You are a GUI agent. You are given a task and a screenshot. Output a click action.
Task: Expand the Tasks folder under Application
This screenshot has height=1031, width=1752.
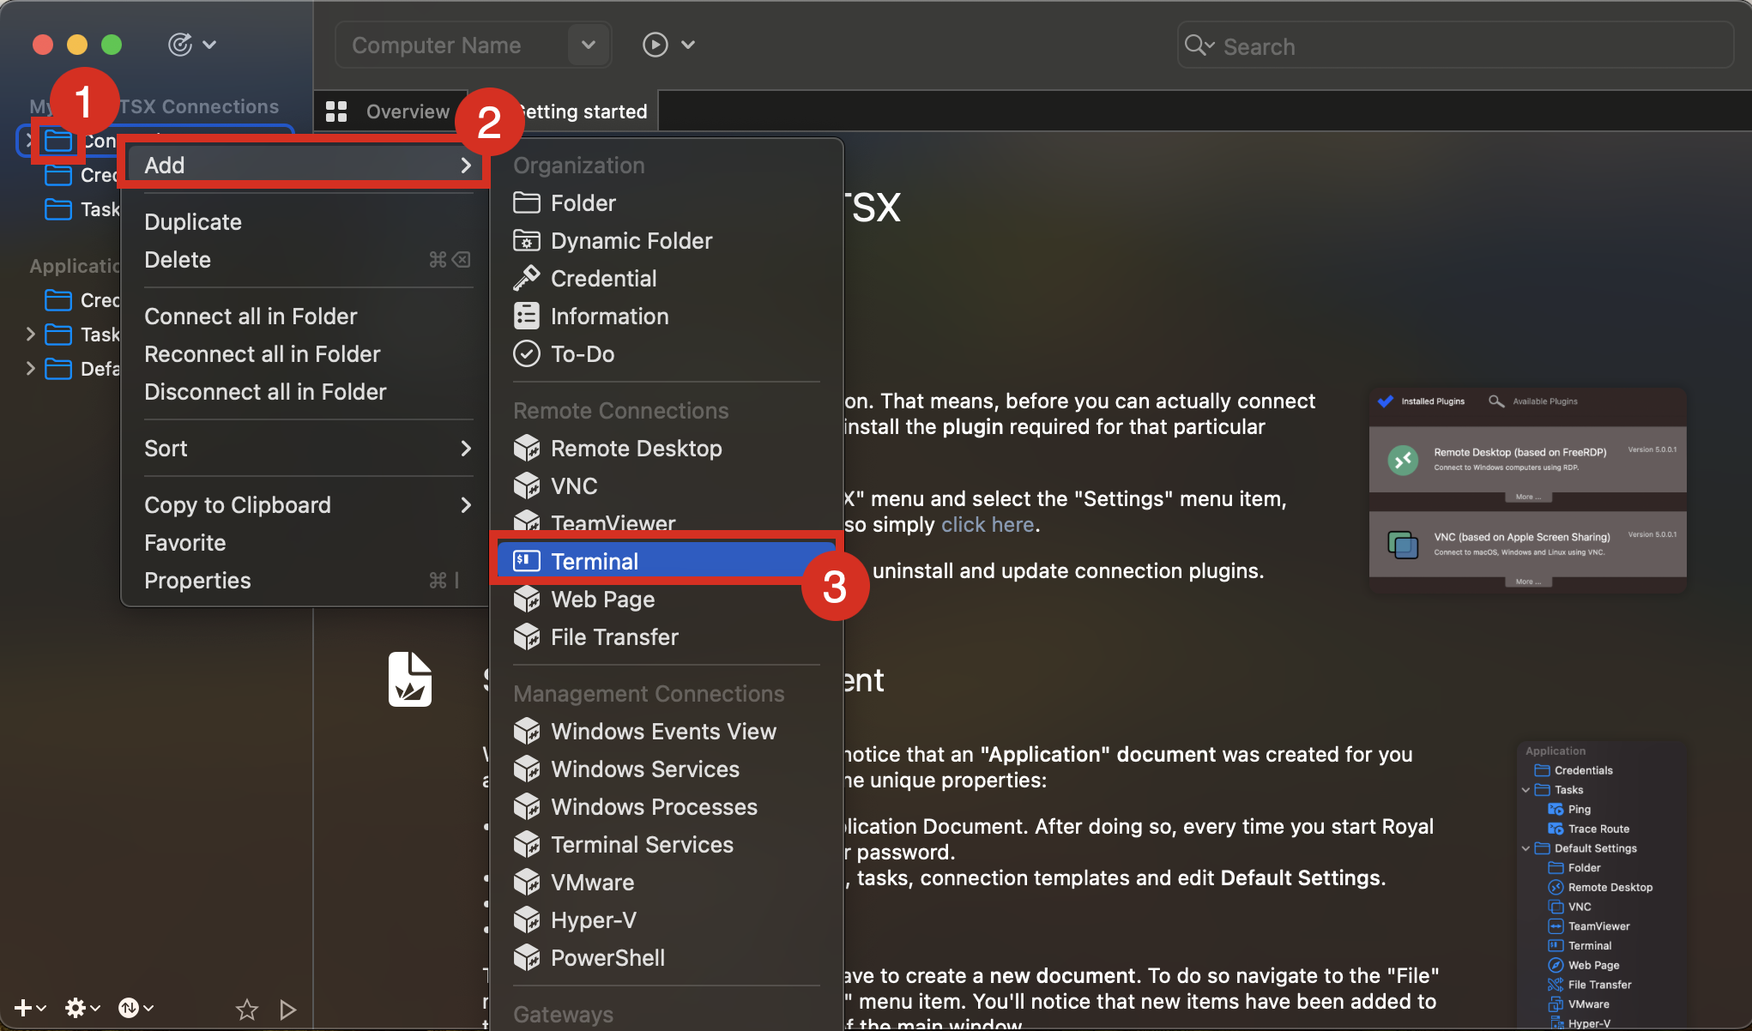(x=31, y=334)
